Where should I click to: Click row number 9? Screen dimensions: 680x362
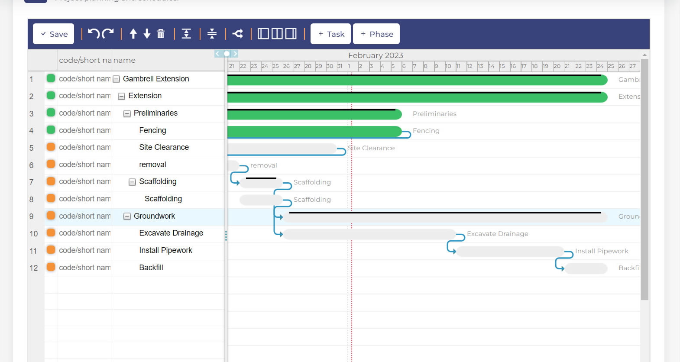click(31, 217)
